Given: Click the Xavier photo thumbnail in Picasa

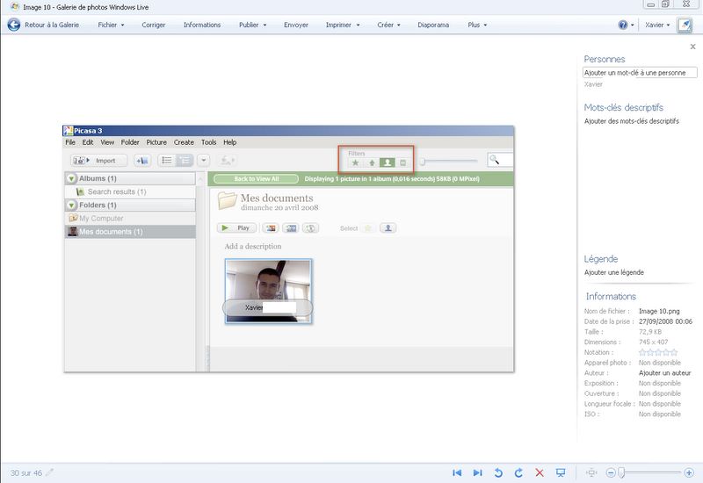Looking at the screenshot, I should [x=268, y=291].
